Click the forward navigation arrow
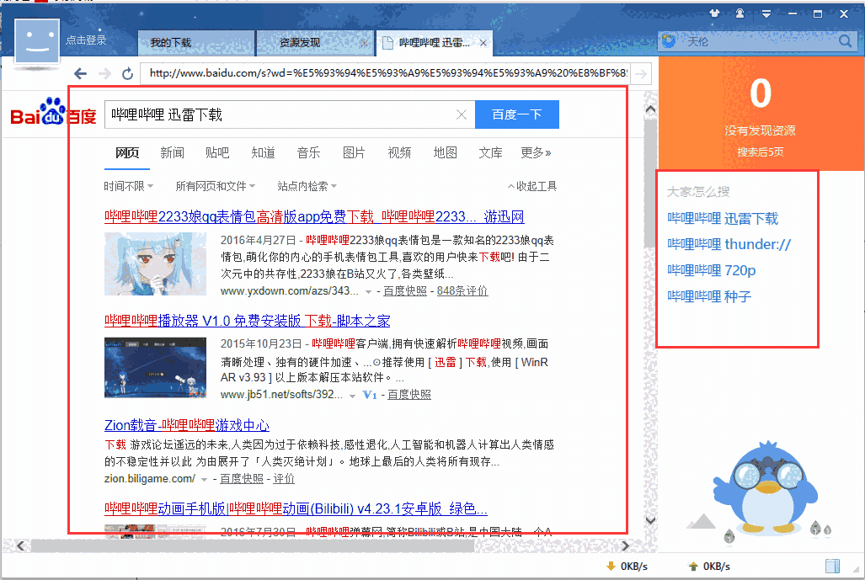Screen dimensions: 865x580 click(x=104, y=73)
